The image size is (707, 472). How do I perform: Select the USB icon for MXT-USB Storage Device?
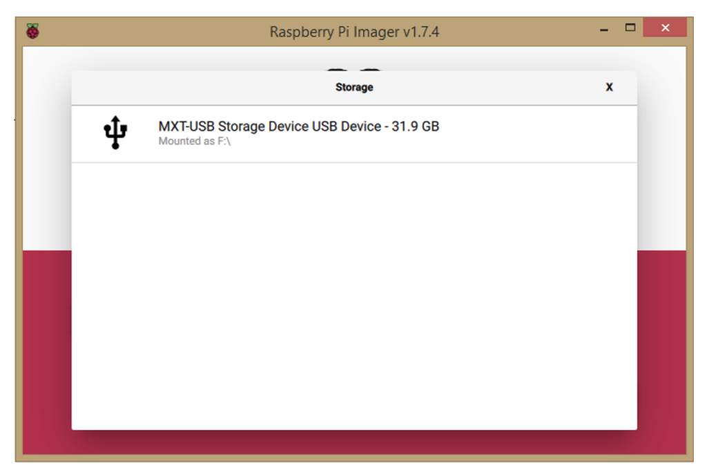point(115,132)
